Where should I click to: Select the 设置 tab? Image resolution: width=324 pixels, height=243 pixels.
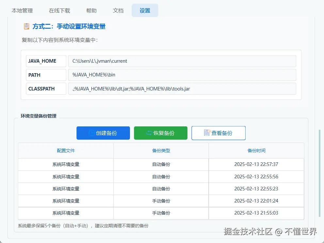tap(145, 10)
